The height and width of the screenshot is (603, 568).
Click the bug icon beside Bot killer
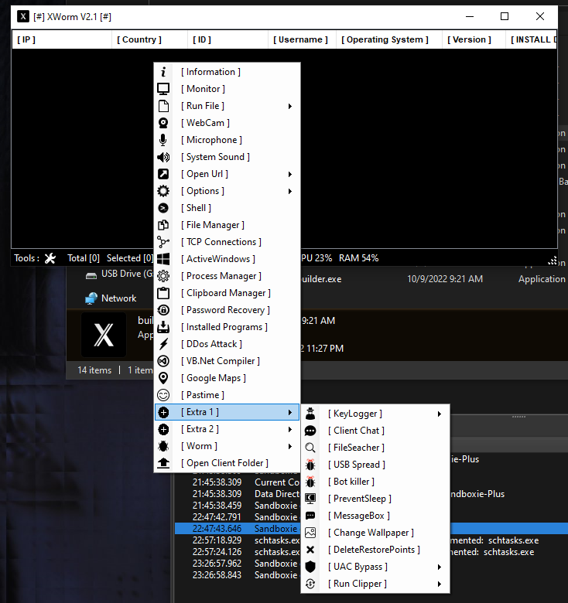[310, 482]
